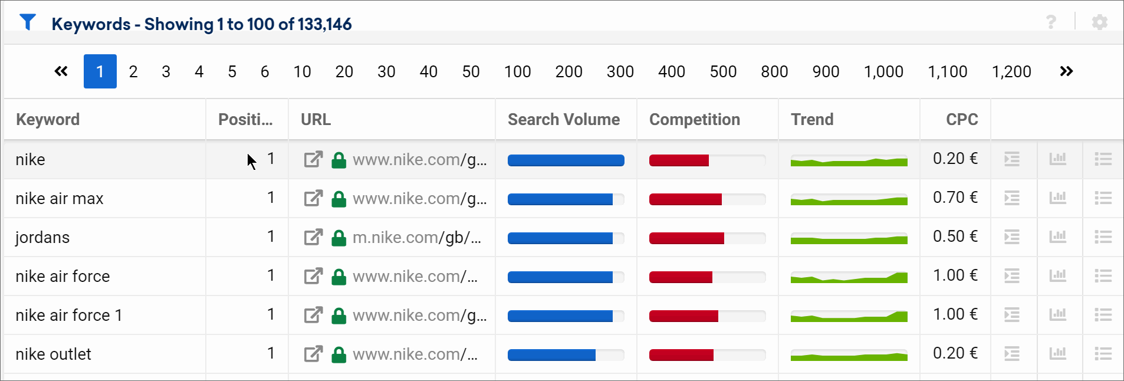Sort by Search Volume column header
Screen dimensions: 1124x381
(x=564, y=119)
